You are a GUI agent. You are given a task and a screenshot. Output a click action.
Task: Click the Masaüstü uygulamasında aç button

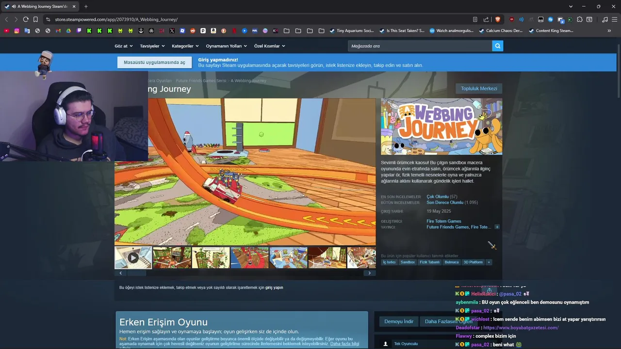154,63
